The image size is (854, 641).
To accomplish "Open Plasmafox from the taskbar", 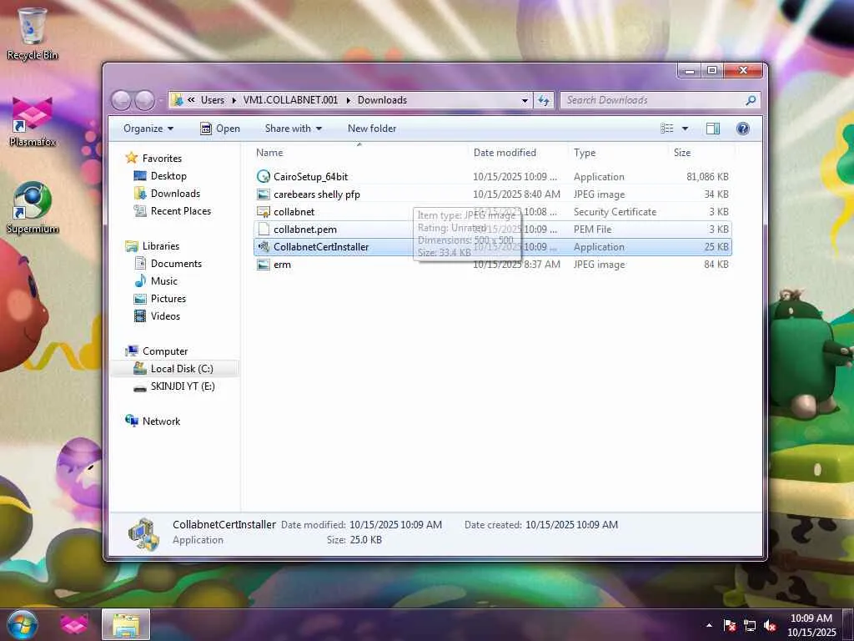I will (74, 624).
